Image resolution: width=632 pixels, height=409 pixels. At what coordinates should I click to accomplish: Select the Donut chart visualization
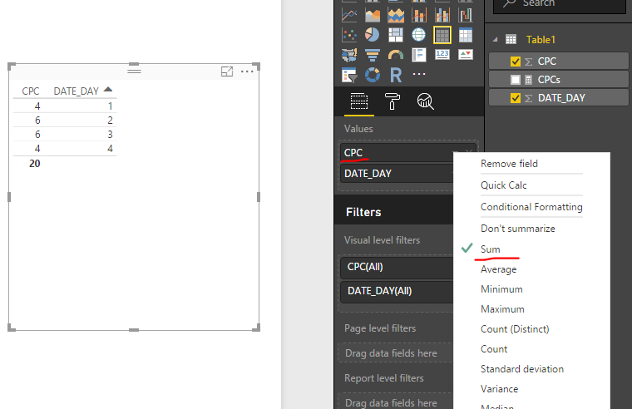[x=373, y=75]
